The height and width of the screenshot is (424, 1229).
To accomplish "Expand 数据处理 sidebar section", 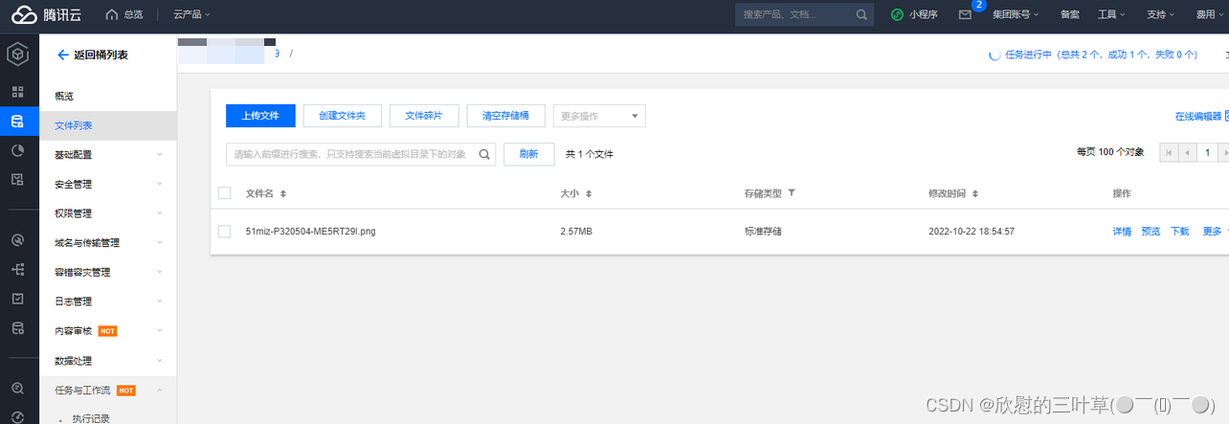I will [108, 361].
